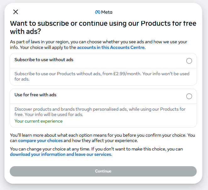Viewport: 208px width, 190px height.
Task: Click the green 'Your current experience' label
Action: (x=39, y=121)
